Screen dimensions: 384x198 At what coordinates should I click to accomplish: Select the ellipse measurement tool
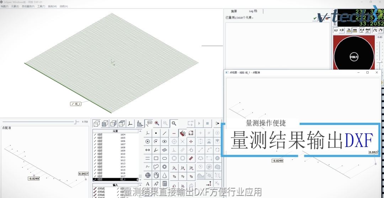pyautogui.click(x=164, y=142)
